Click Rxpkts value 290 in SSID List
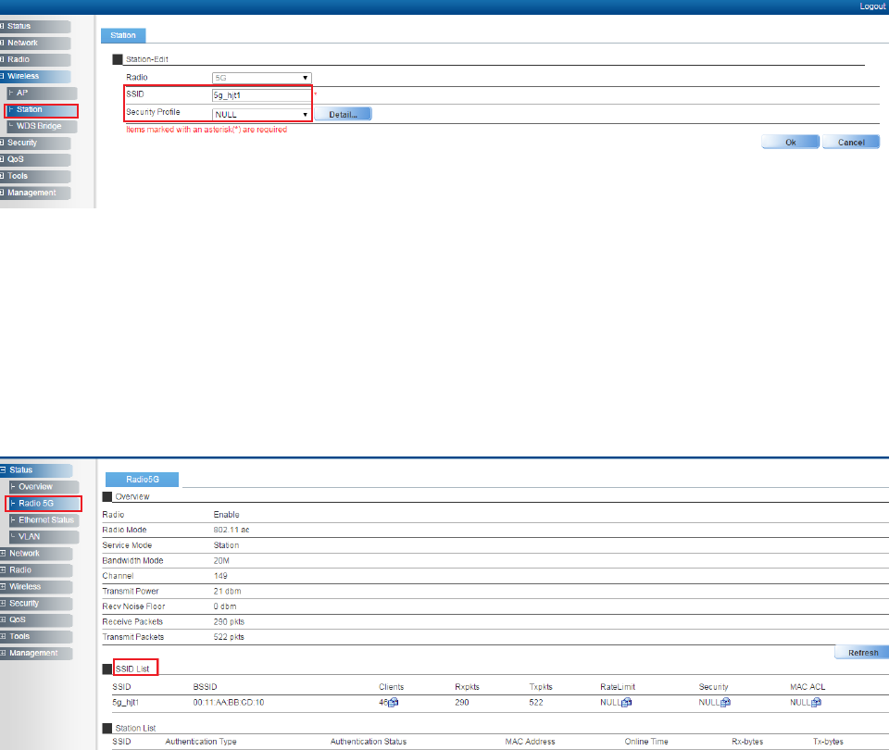889x750 pixels. [461, 703]
